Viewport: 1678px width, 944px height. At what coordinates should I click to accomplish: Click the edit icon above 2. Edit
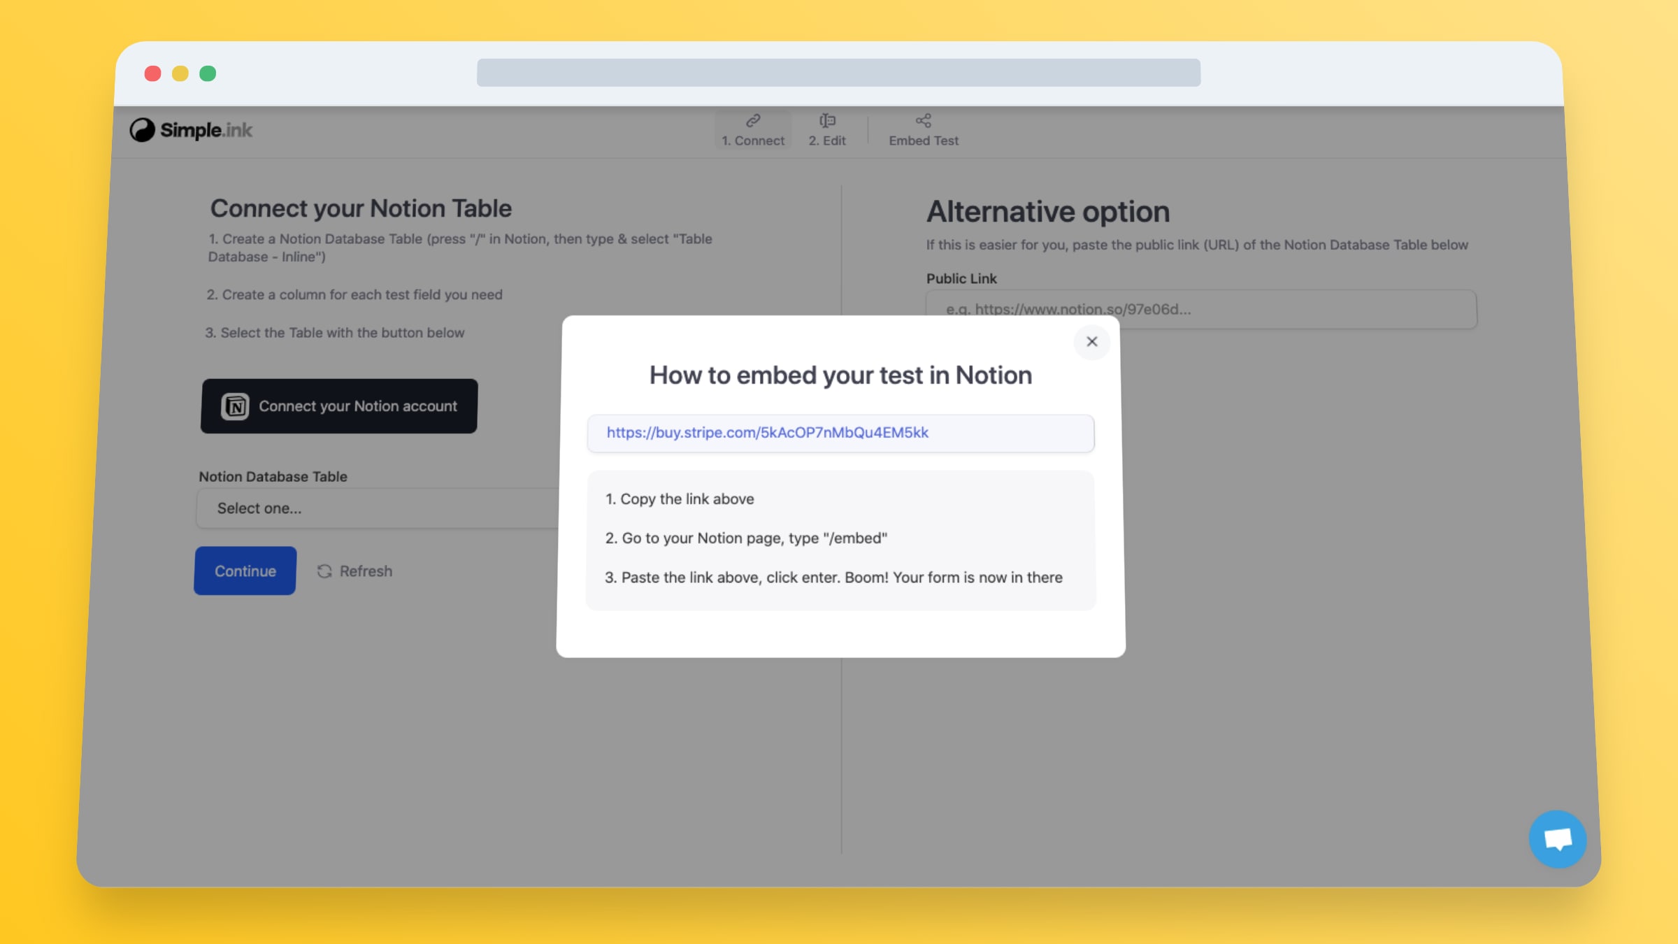827,121
